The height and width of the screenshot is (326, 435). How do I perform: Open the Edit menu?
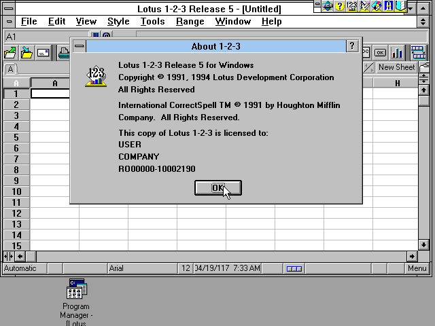(x=56, y=21)
